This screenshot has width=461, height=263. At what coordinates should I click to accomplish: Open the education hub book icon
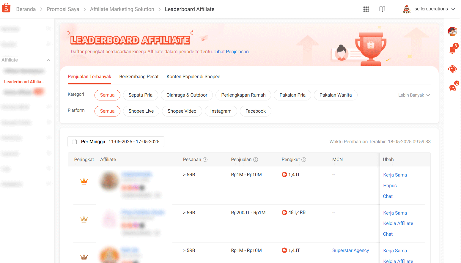[x=382, y=9]
